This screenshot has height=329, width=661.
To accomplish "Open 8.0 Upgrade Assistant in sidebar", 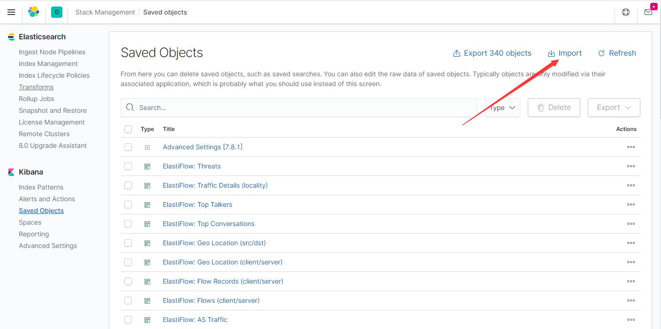I will 53,146.
